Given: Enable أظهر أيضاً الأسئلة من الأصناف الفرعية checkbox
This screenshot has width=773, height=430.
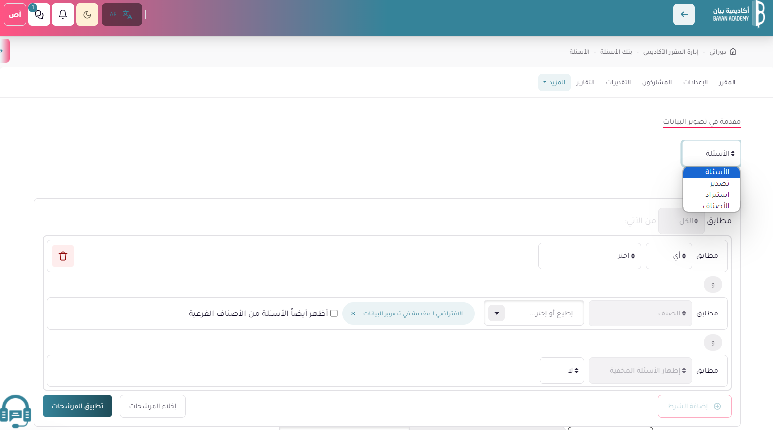Looking at the screenshot, I should [x=334, y=313].
